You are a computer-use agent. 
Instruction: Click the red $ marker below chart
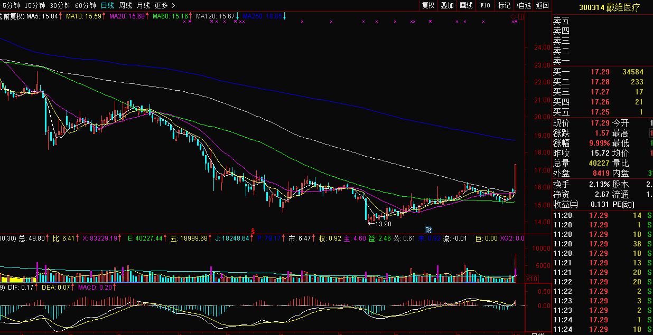[253, 231]
